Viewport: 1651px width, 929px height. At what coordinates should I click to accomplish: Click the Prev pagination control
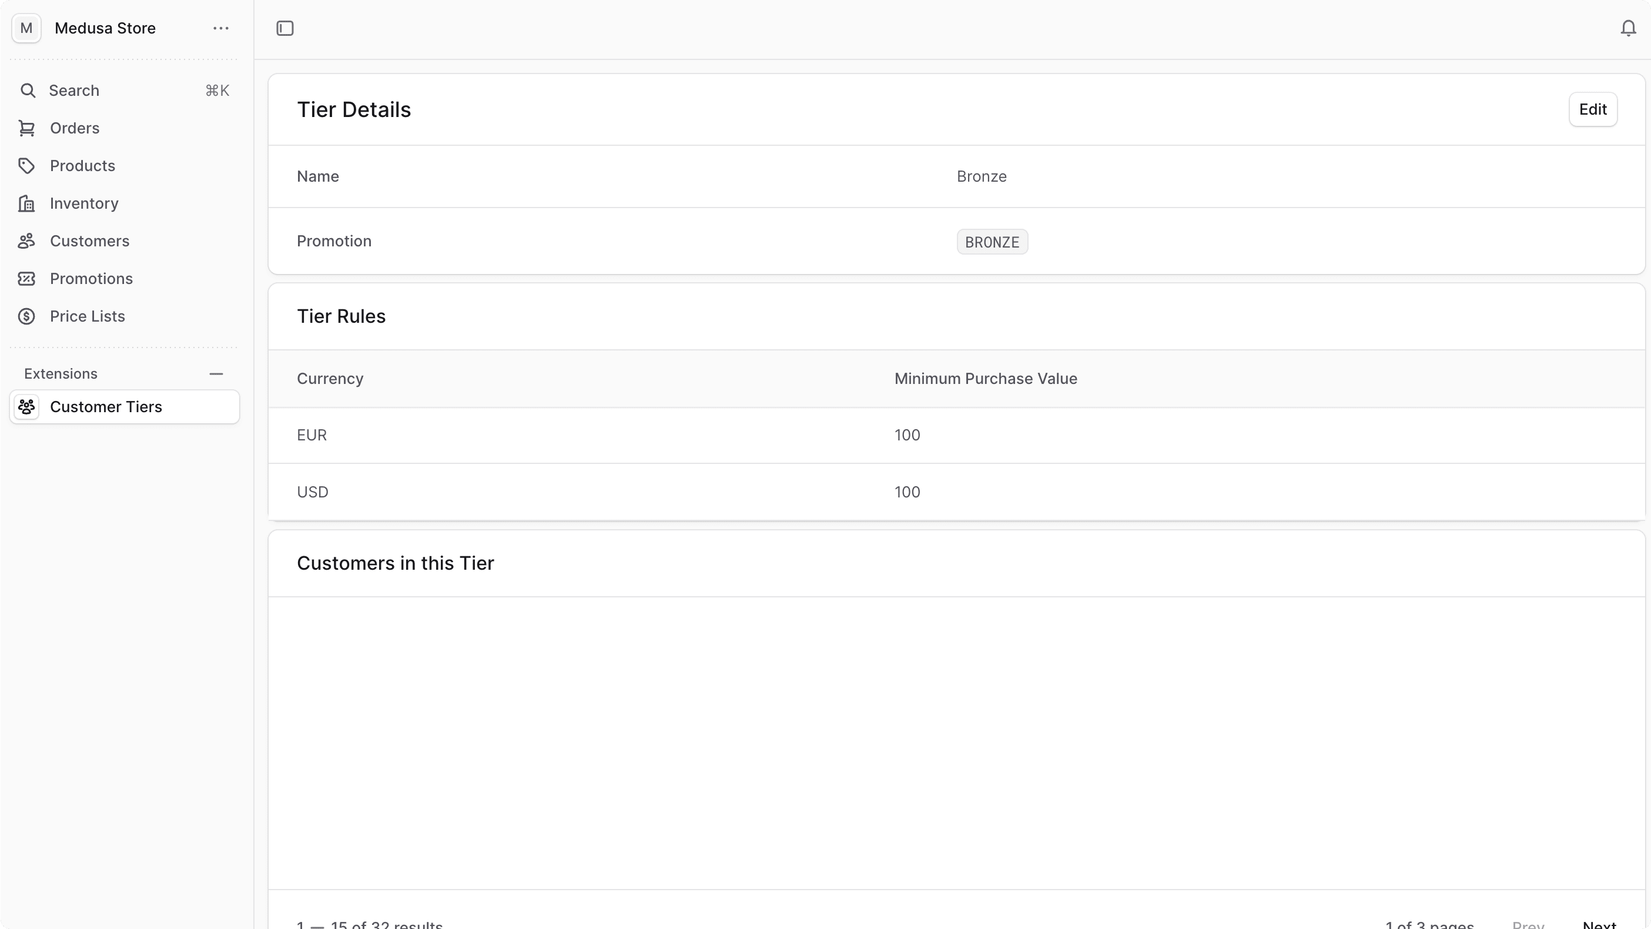pyautogui.click(x=1529, y=923)
